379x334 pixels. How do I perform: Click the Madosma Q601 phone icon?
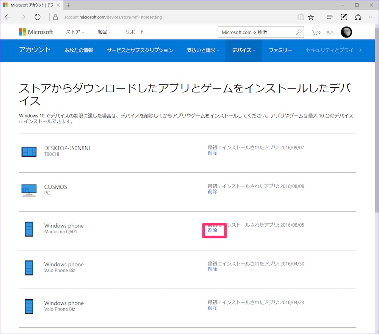coord(29,229)
